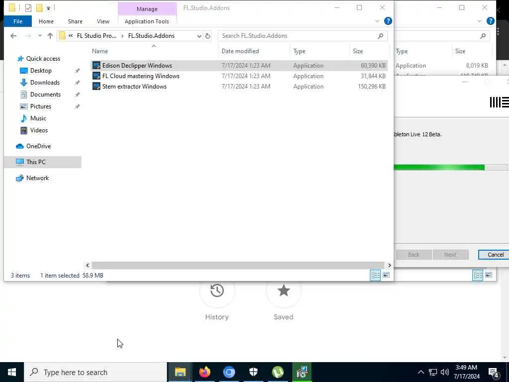Sort by Name column header
Viewport: 509px width, 382px height.
click(x=99, y=51)
